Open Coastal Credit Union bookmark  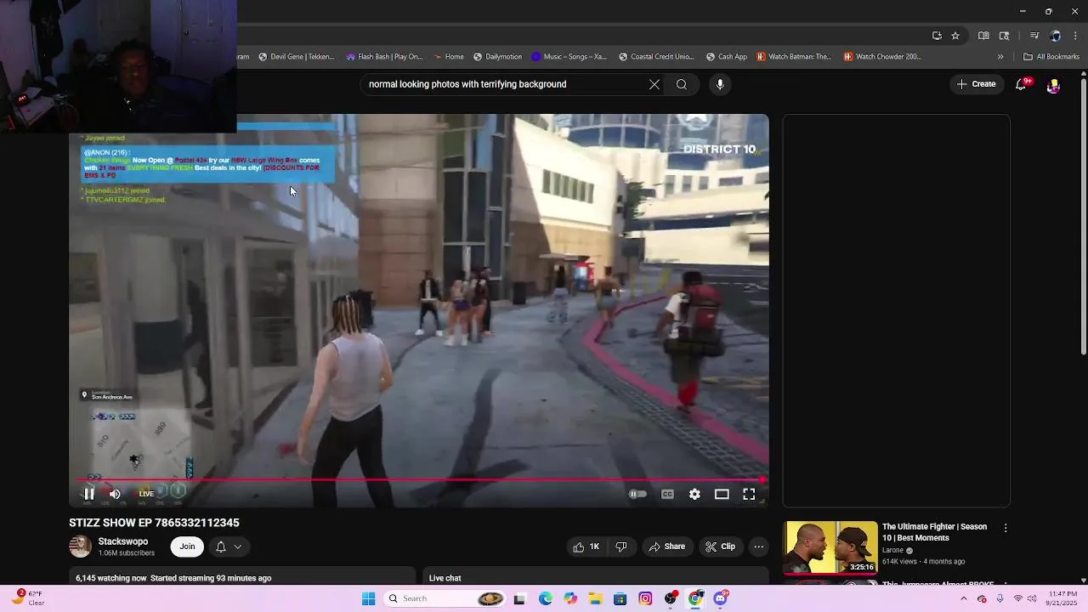tap(656, 57)
